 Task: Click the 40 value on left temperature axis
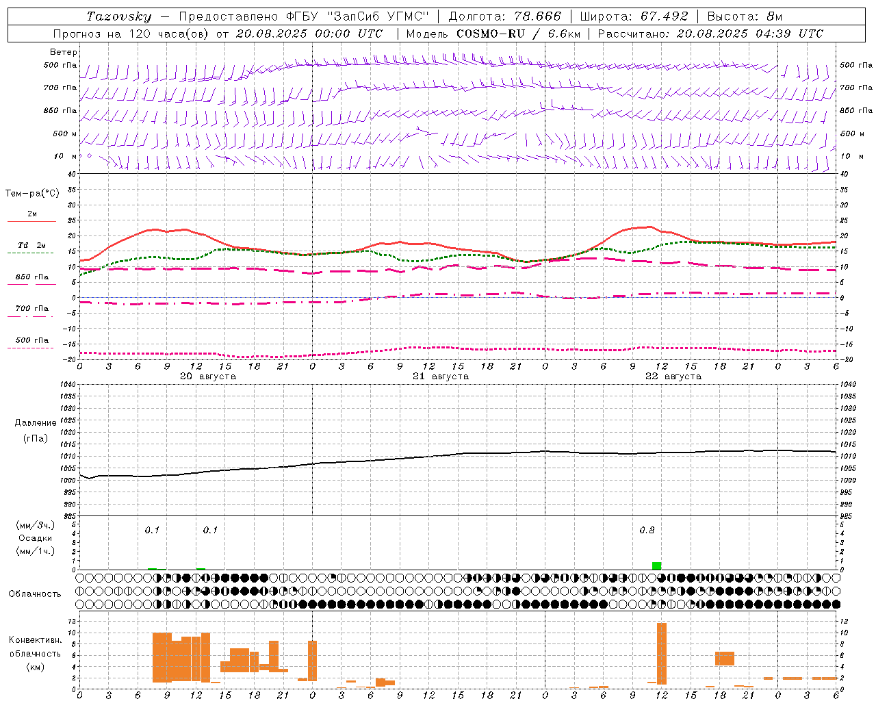[72, 174]
